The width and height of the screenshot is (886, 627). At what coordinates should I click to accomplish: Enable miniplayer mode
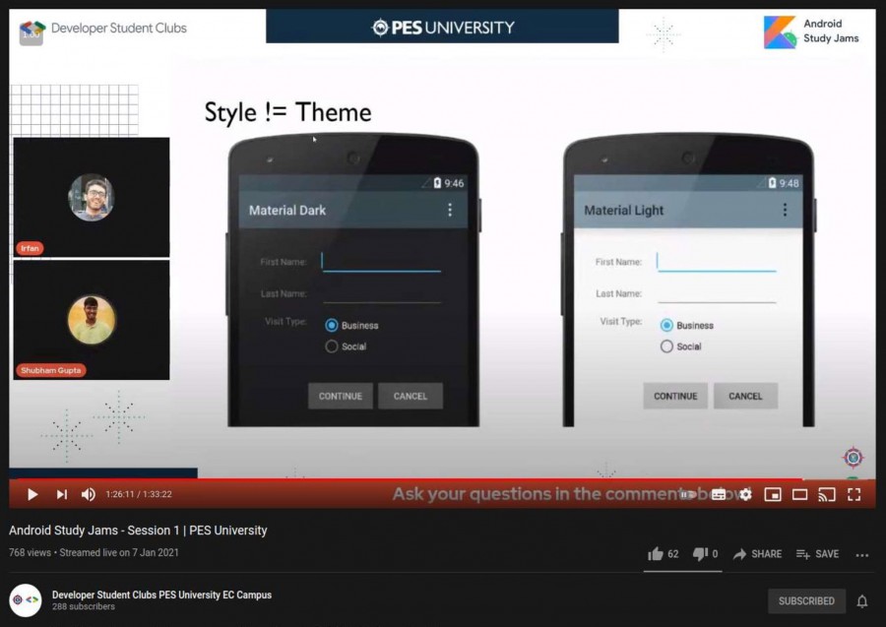click(x=773, y=494)
